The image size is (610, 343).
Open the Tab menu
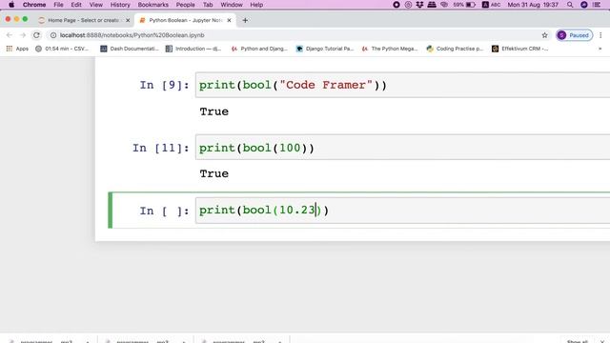point(208,5)
